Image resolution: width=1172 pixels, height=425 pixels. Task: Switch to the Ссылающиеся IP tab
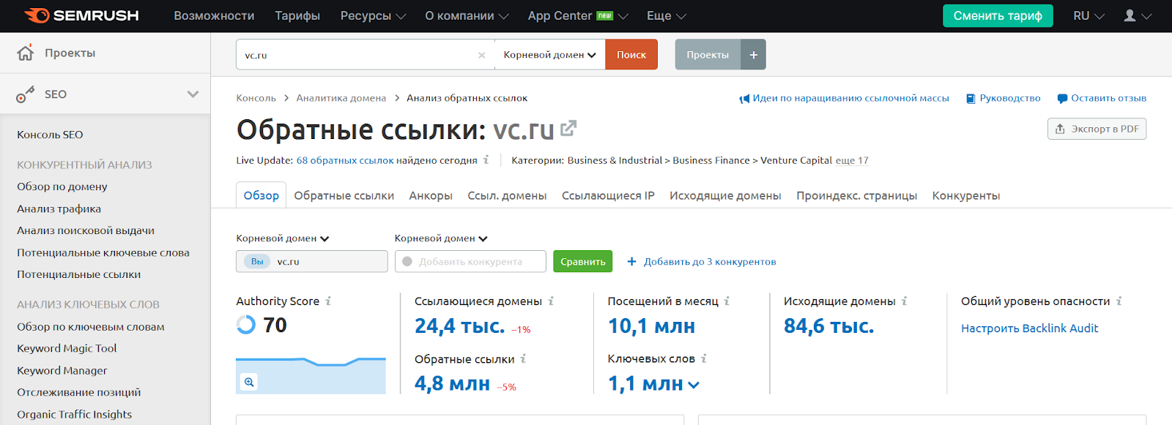(x=608, y=195)
